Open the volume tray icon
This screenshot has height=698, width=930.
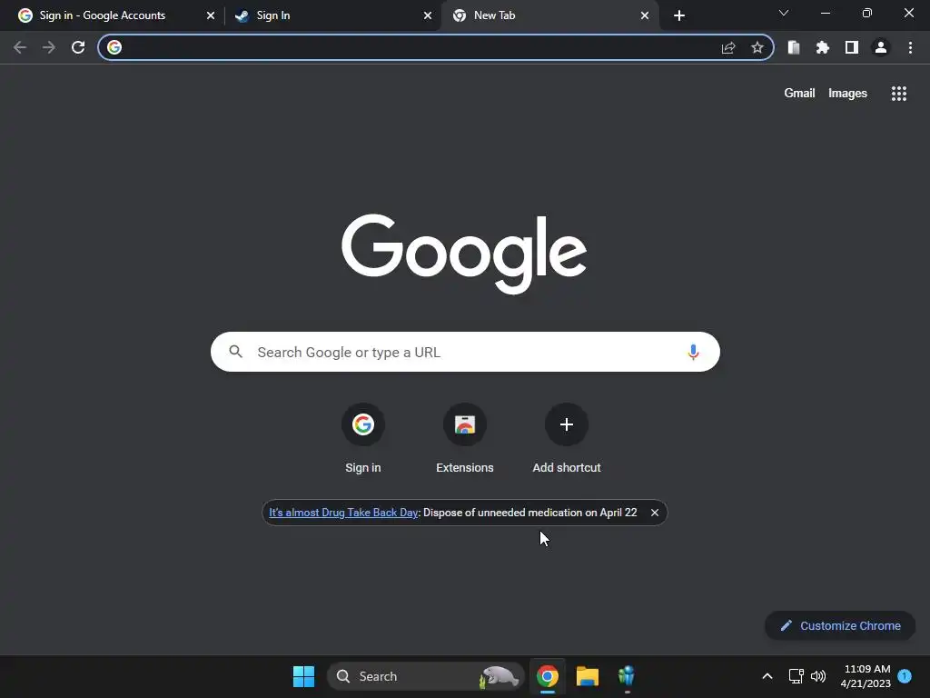click(x=818, y=676)
